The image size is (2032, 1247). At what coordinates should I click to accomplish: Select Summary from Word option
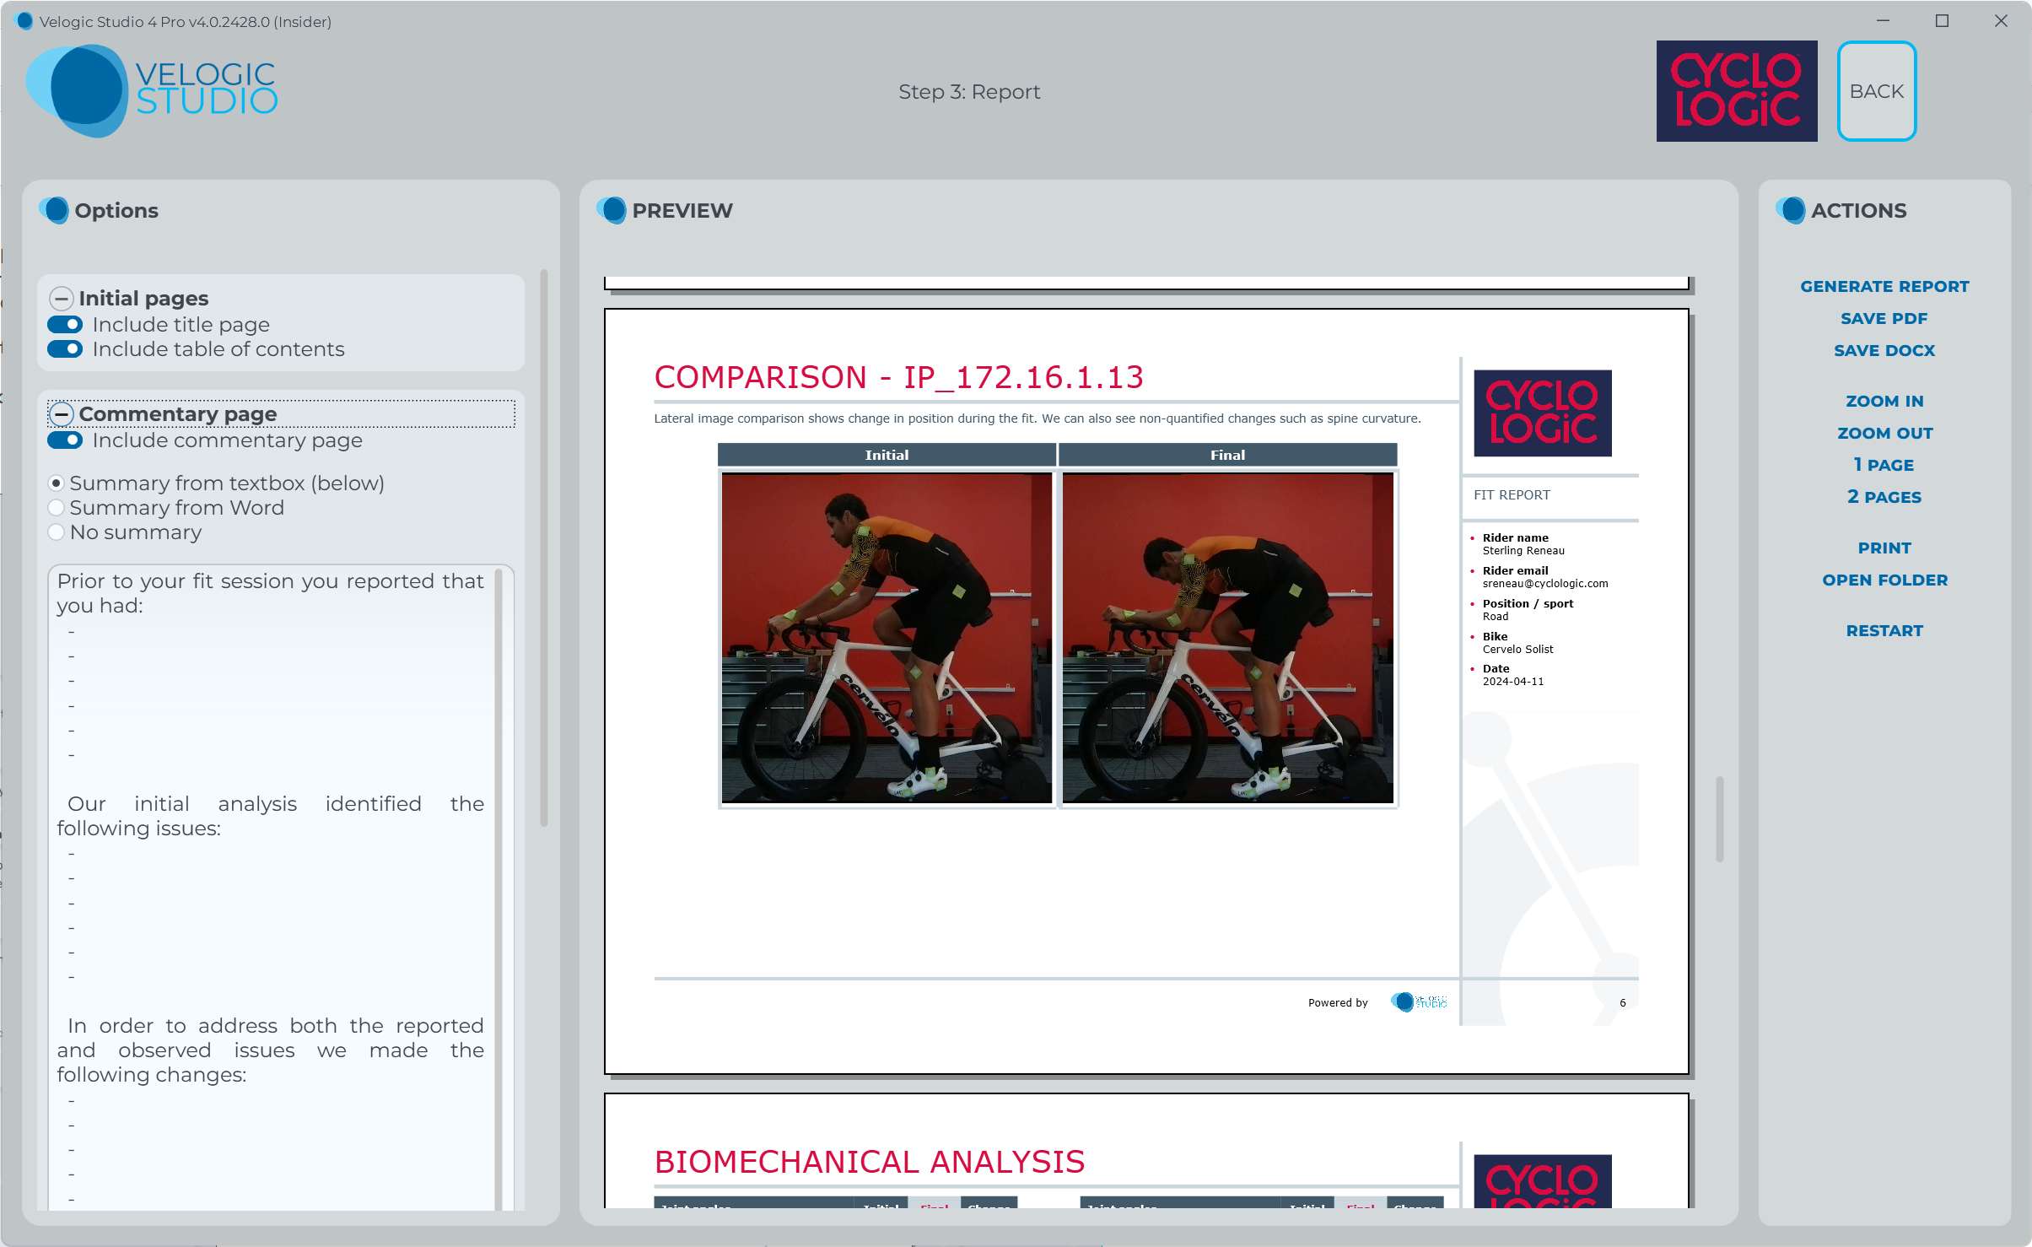point(56,508)
